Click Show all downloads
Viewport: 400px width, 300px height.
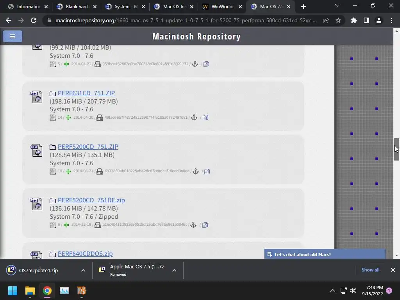point(370,270)
